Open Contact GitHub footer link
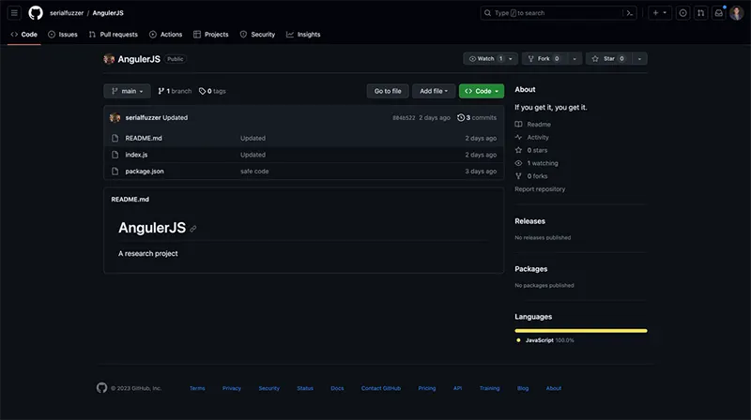 click(x=381, y=388)
